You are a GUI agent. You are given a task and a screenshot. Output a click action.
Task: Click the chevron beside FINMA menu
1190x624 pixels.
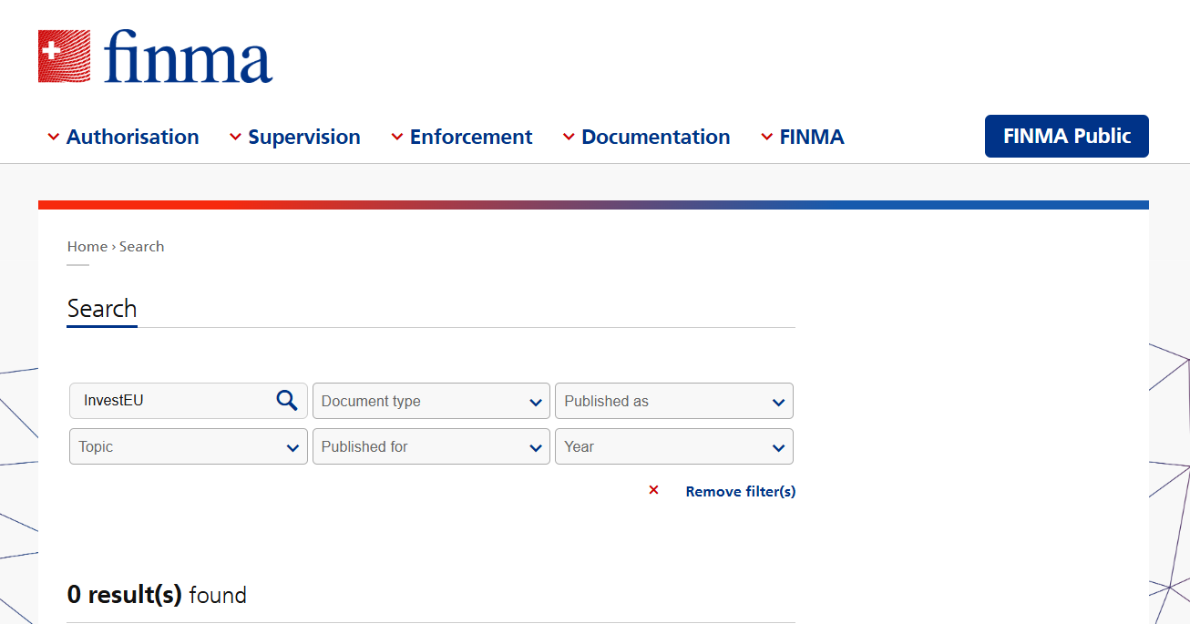(767, 138)
